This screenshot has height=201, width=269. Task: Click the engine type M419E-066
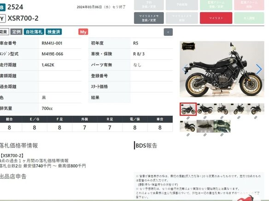tap(53, 54)
